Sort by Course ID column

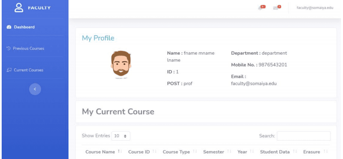[142, 152]
